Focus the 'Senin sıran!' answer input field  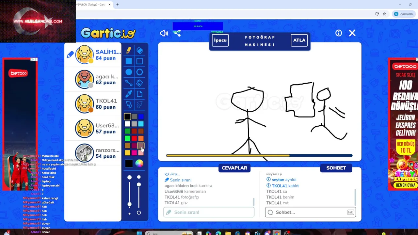[x=209, y=212]
